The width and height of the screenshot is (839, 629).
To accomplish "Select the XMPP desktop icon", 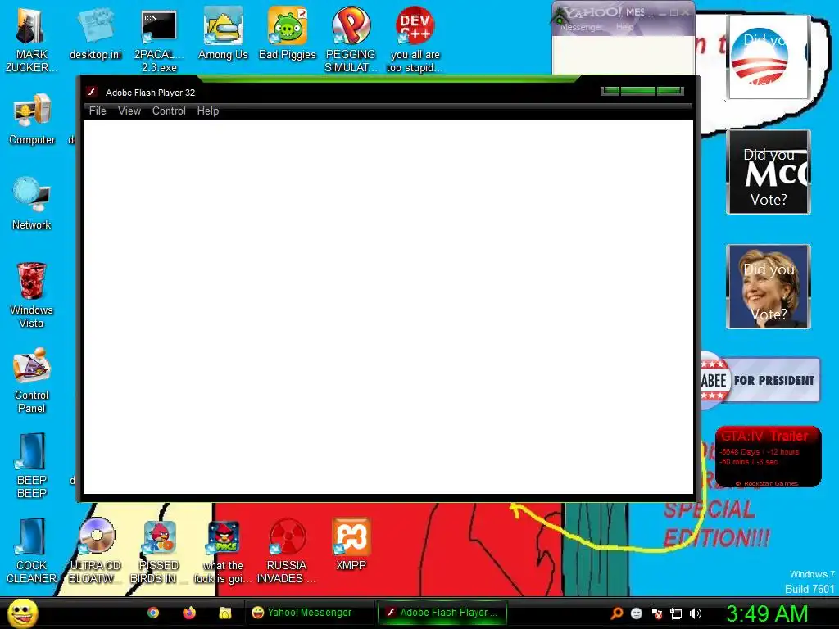I will pyautogui.click(x=351, y=545).
